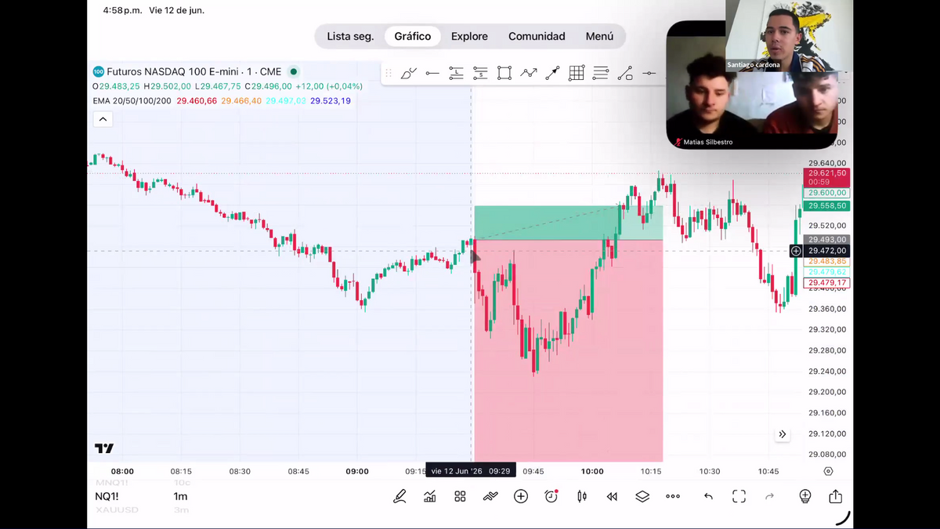Open chart settings gear on the time axis

pyautogui.click(x=828, y=471)
